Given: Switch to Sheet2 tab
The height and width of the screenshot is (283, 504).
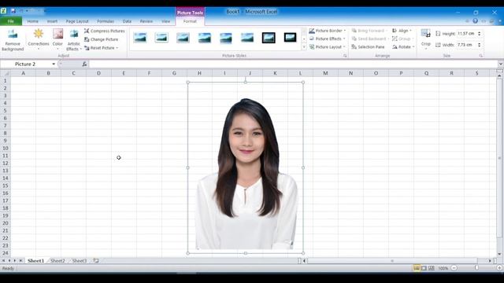Looking at the screenshot, I should coord(57,261).
